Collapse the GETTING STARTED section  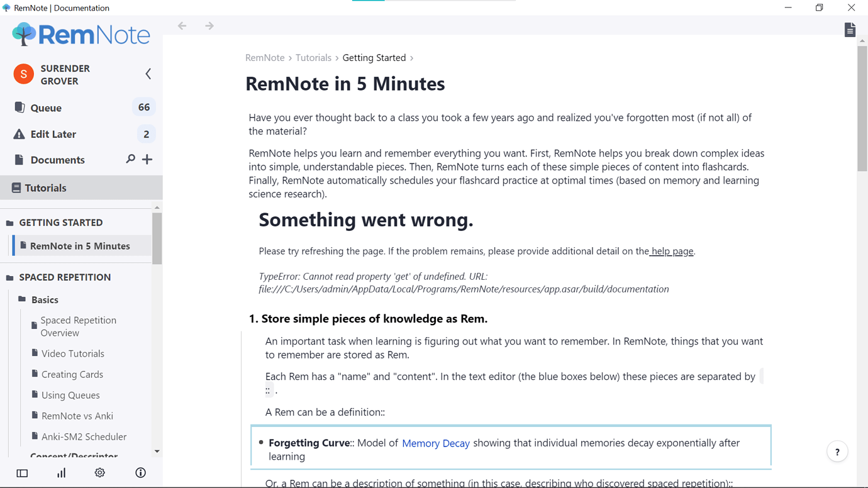coord(10,222)
